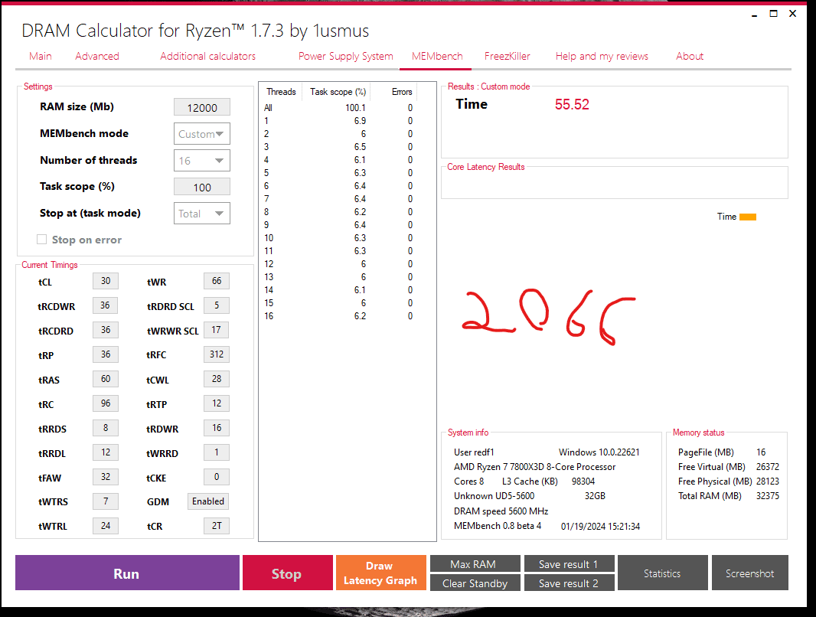This screenshot has width=816, height=617.
Task: Open Help and my reviews tab
Action: [x=602, y=56]
